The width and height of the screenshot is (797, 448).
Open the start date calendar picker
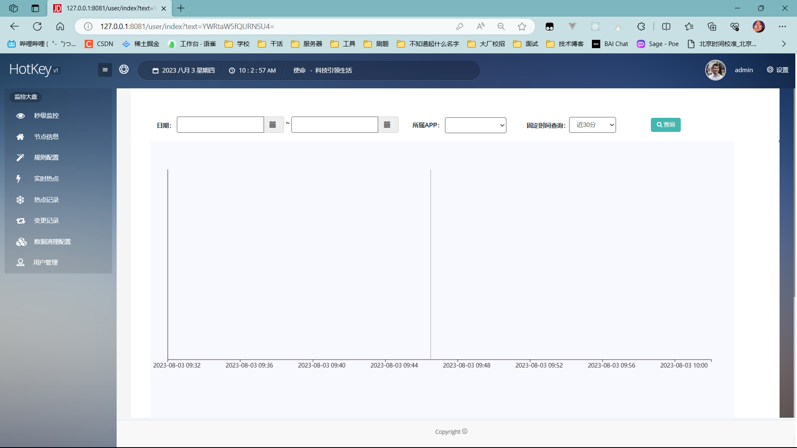[273, 125]
